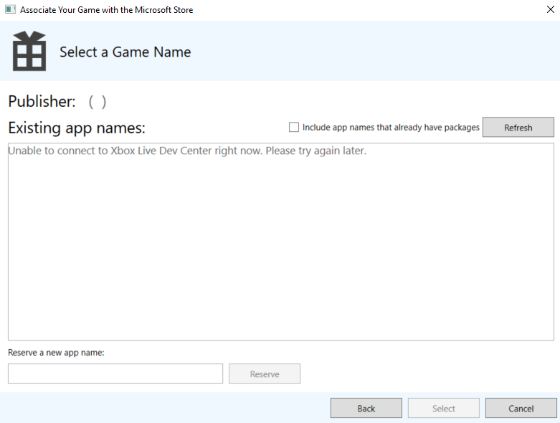Image resolution: width=560 pixels, height=423 pixels.
Task: Cancel the store association dialog
Action: [x=521, y=408]
